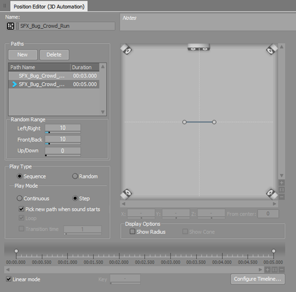Click the front-left speaker icon

click(126, 49)
